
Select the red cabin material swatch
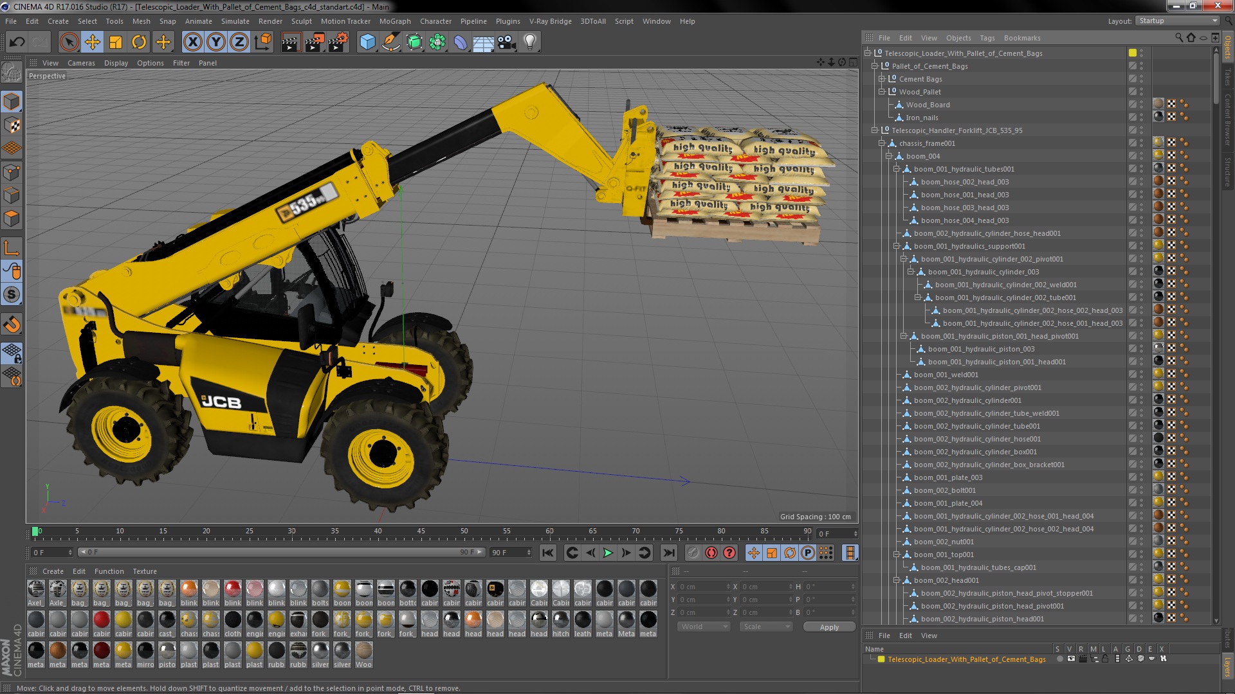click(102, 620)
